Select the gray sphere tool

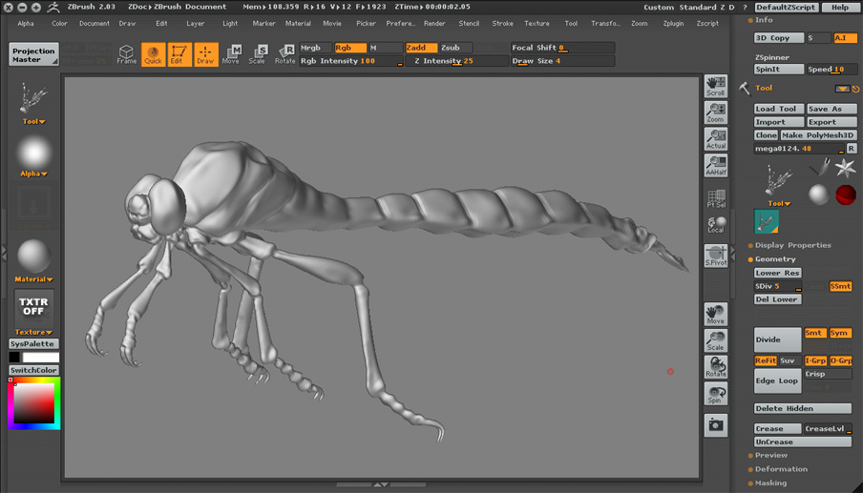[x=819, y=195]
